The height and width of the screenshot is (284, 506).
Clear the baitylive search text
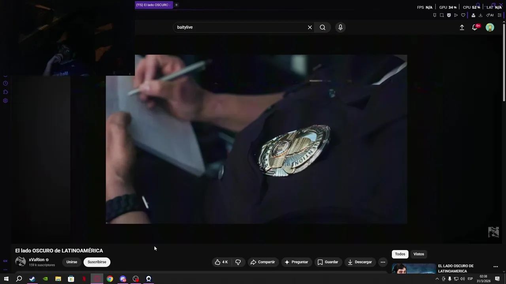[x=310, y=27]
